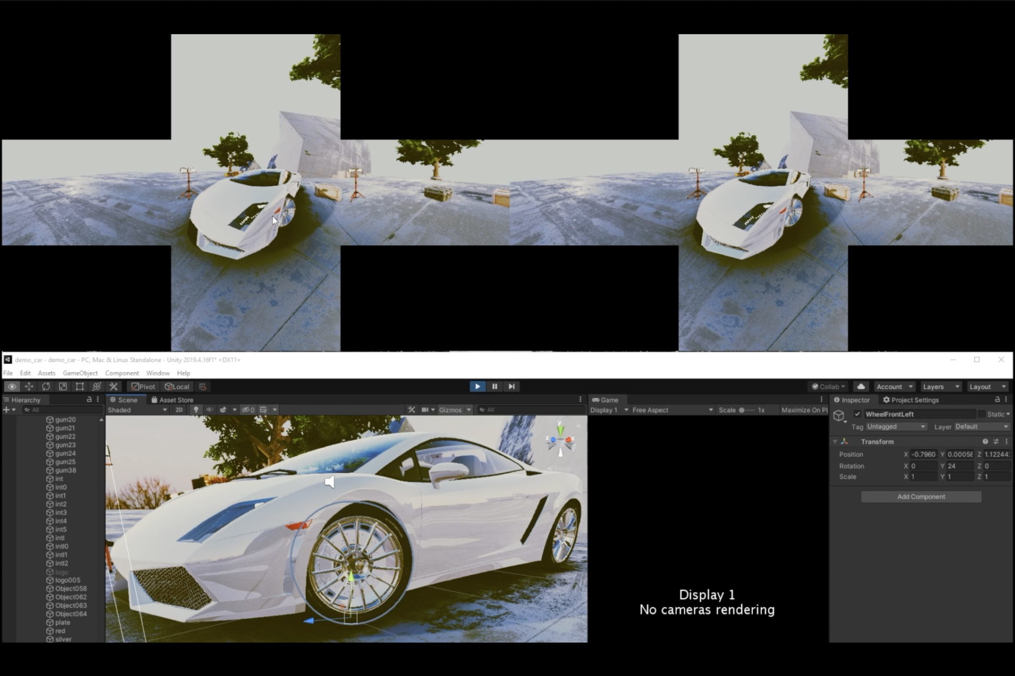The height and width of the screenshot is (676, 1015).
Task: Select Object058 in the Hierarchy
Action: 71,589
